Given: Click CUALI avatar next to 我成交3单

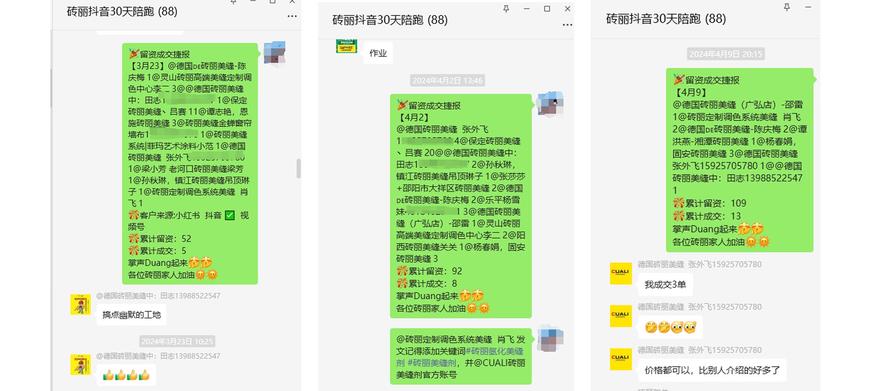Looking at the screenshot, I should pos(621,273).
